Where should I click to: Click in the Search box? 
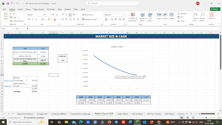112,3
